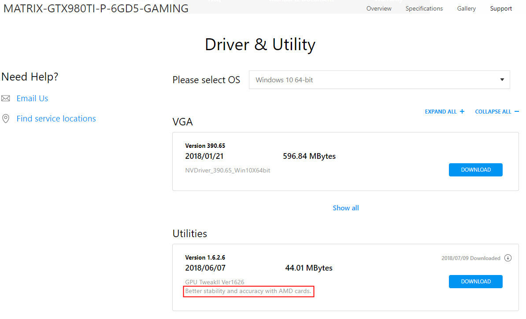This screenshot has height=319, width=526.
Task: Click the 596.84 MBytes file size
Action: pos(309,156)
